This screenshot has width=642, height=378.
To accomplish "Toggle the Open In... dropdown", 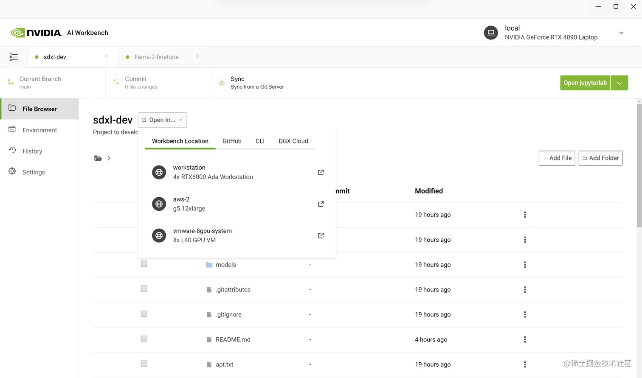I will pyautogui.click(x=162, y=120).
